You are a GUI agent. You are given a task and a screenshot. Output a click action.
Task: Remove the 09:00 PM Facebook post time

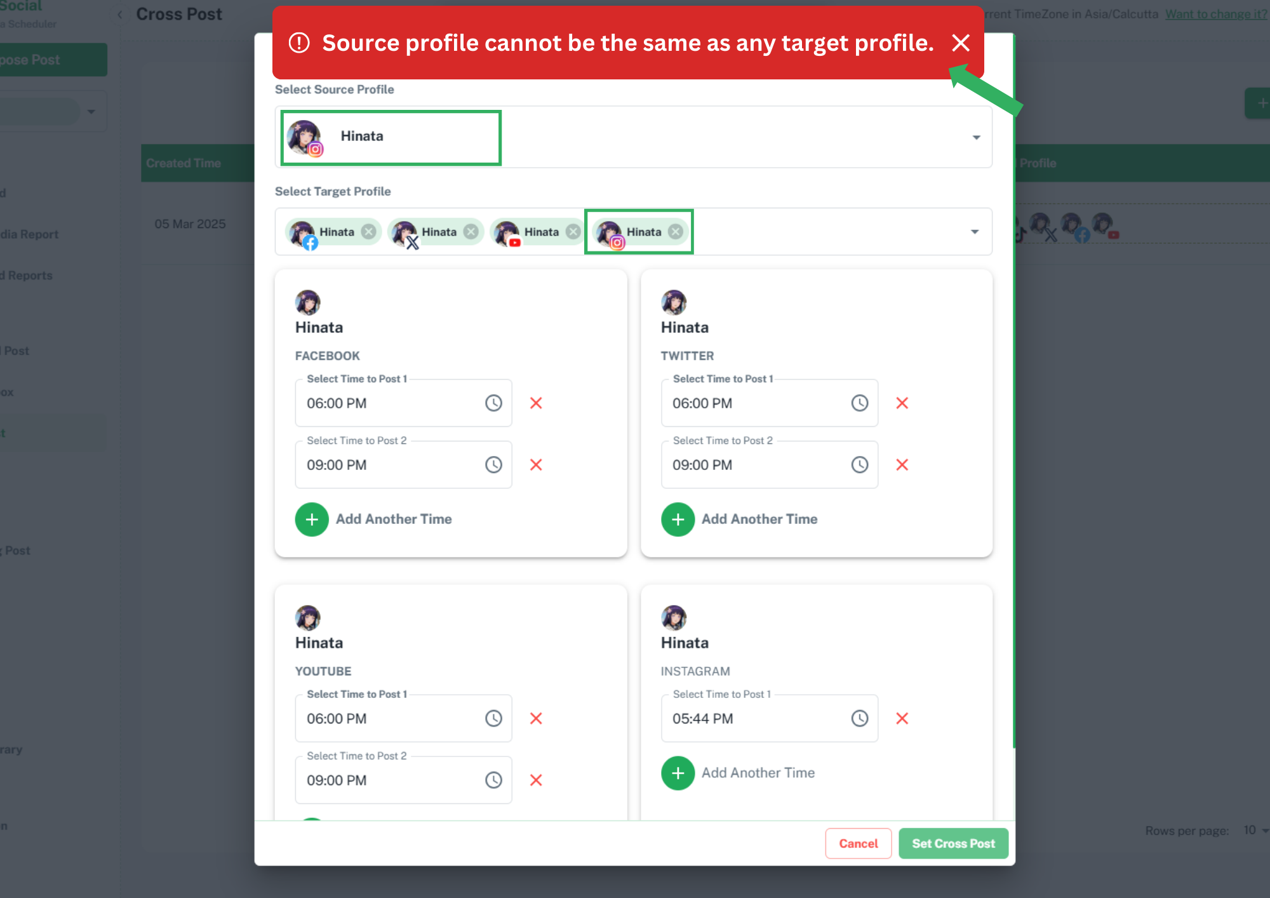click(536, 464)
